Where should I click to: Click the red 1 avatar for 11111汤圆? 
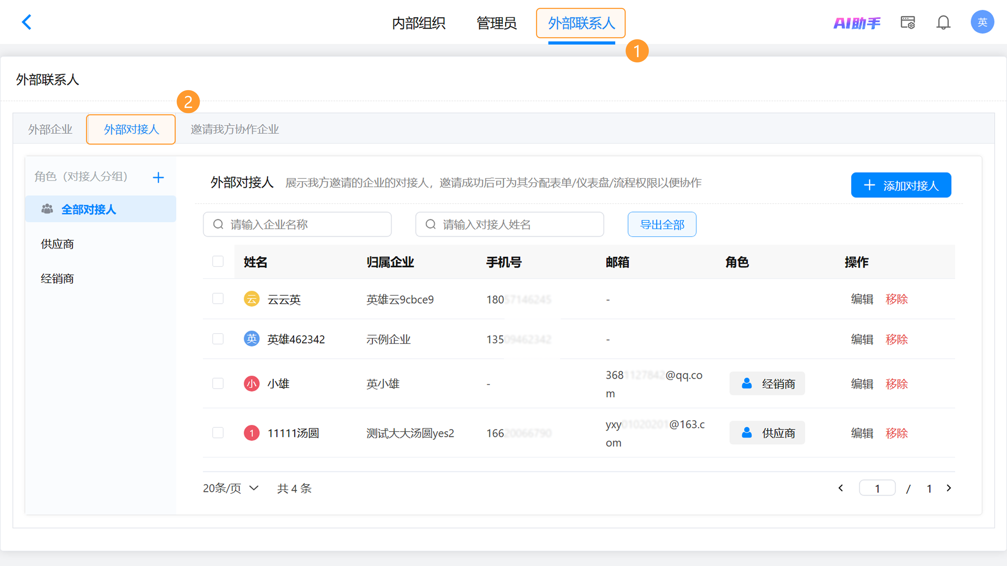pos(252,433)
